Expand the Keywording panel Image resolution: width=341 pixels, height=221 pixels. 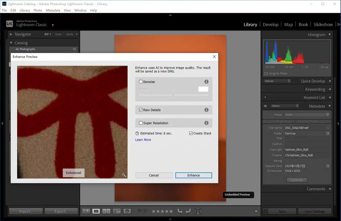coord(330,89)
